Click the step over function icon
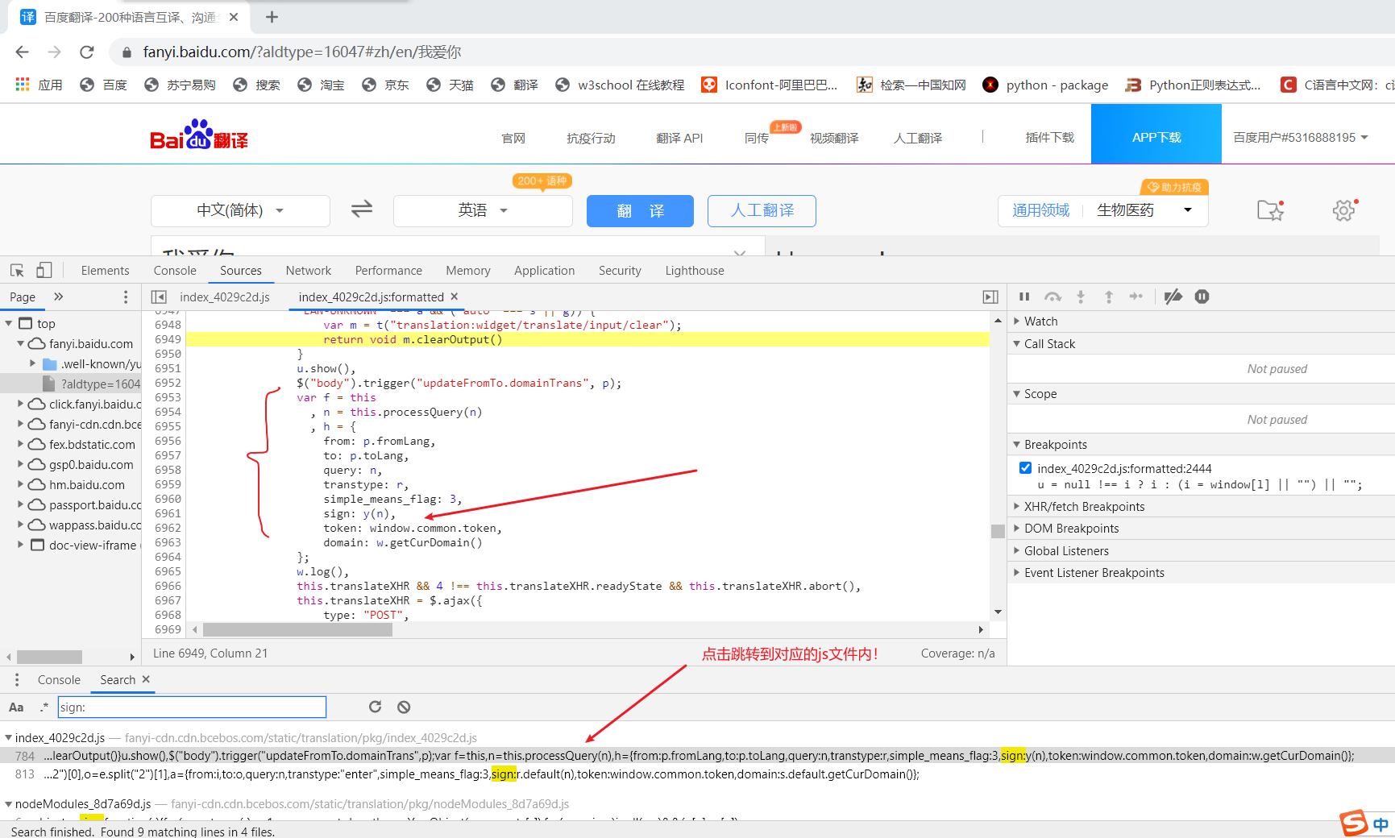The width and height of the screenshot is (1395, 838). 1052,297
